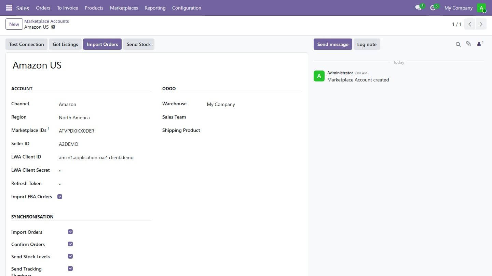The image size is (492, 276).
Task: Toggle the Send Tracking Numbers checkbox
Action: click(x=70, y=269)
